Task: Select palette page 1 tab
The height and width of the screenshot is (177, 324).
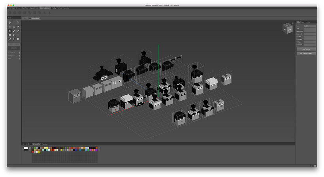Action: (24, 144)
